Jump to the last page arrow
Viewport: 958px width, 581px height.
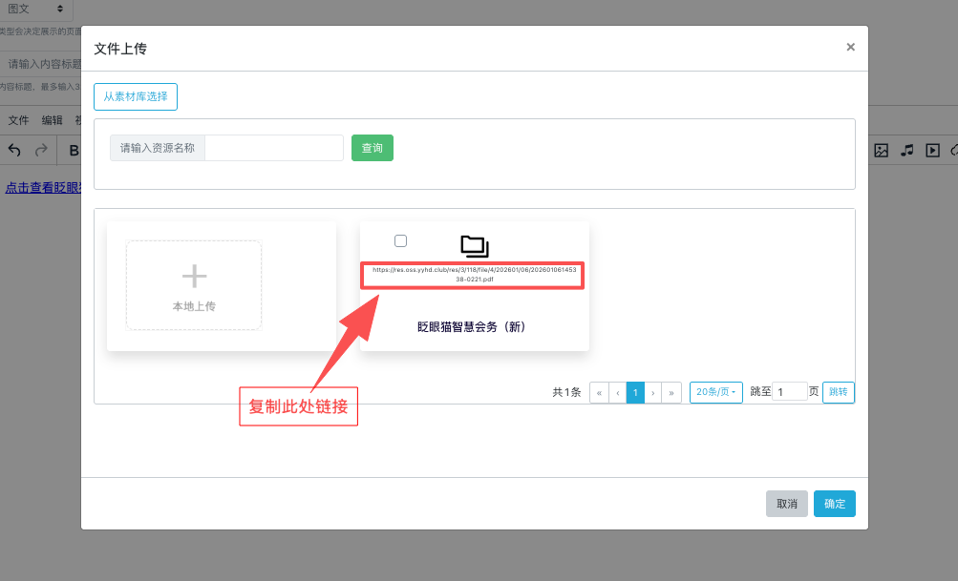pos(672,392)
